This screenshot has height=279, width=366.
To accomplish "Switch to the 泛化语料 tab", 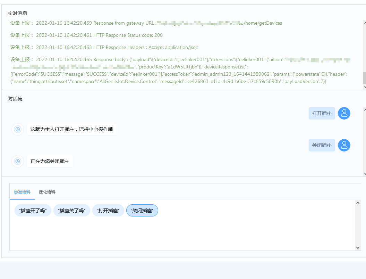I will pos(47,192).
